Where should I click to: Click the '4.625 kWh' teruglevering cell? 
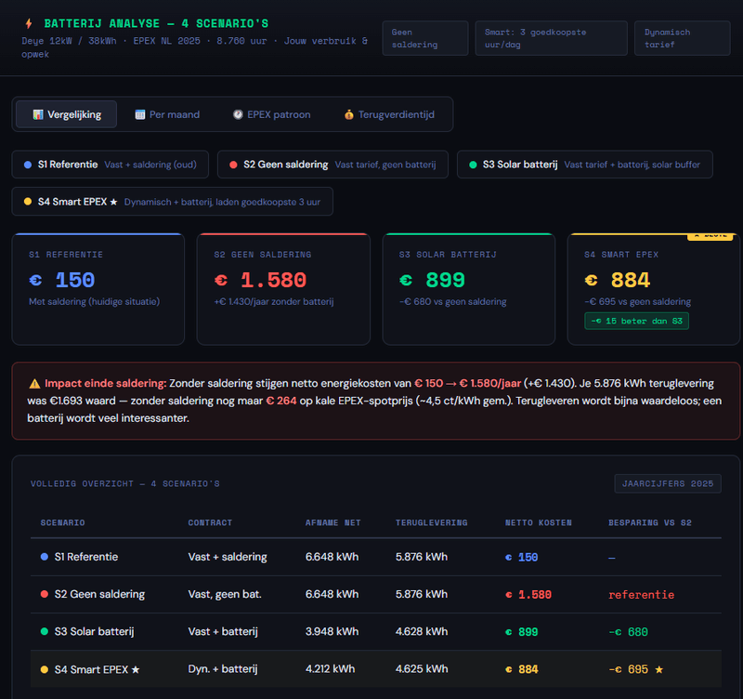(x=422, y=669)
